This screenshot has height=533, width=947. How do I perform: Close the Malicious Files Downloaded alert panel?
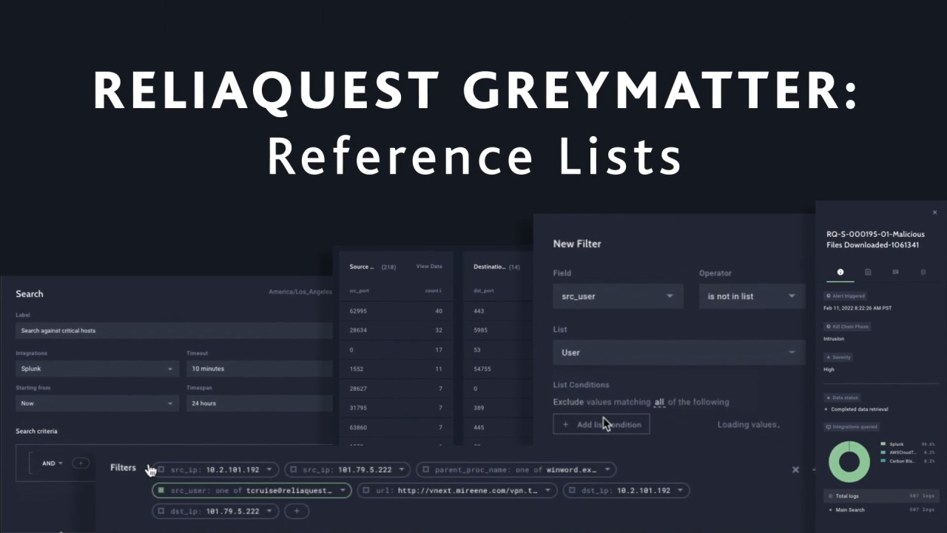[x=934, y=212]
